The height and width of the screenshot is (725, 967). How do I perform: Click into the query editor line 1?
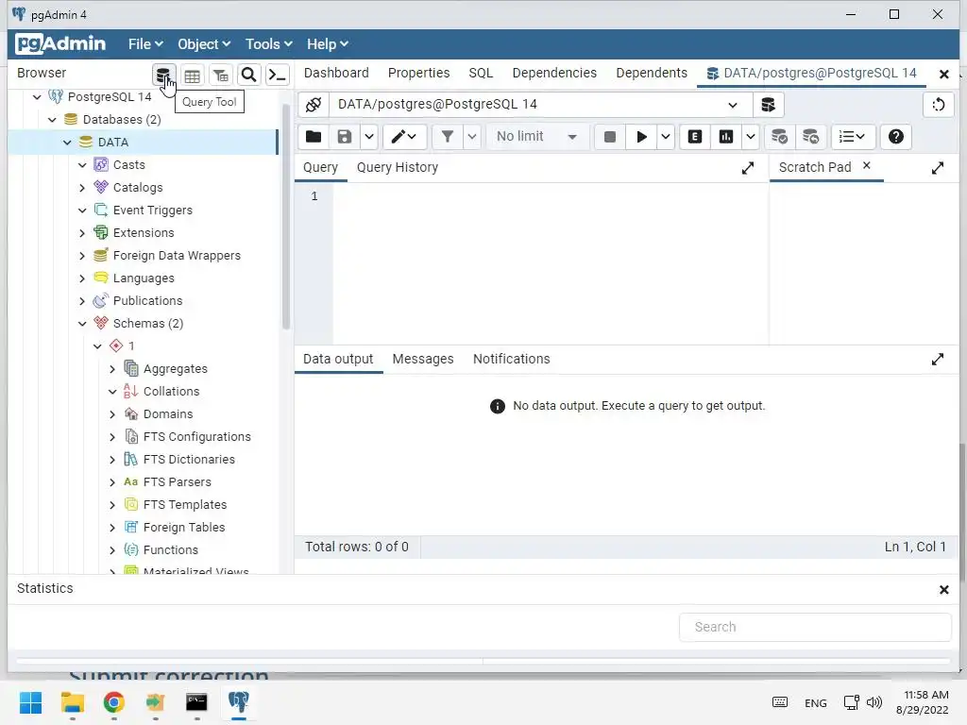(x=549, y=196)
